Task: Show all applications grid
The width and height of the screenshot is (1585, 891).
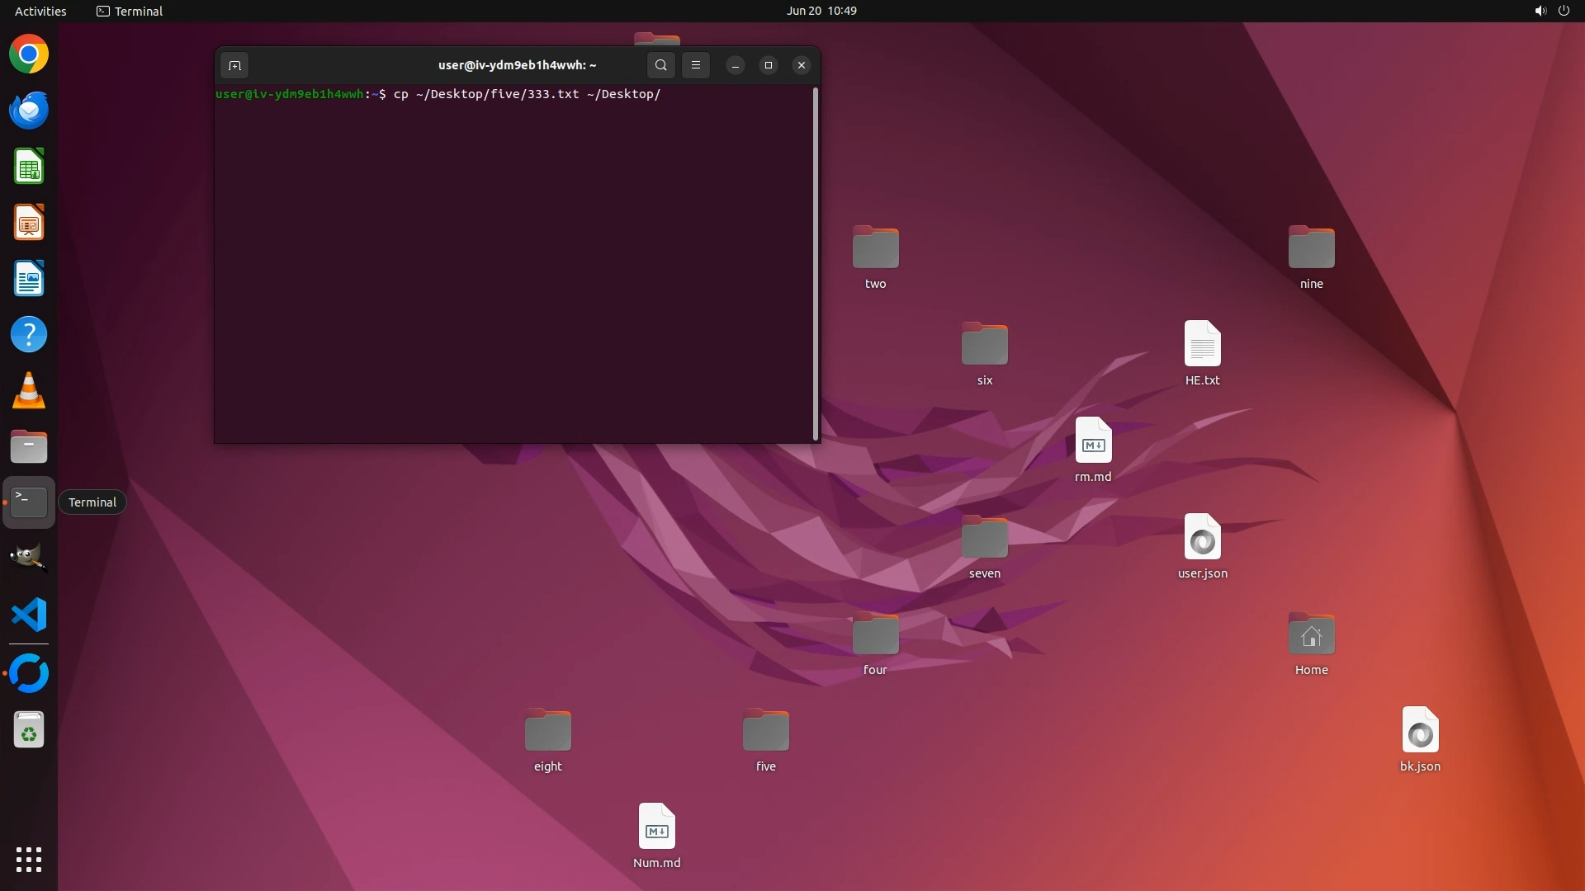Action: 29,859
